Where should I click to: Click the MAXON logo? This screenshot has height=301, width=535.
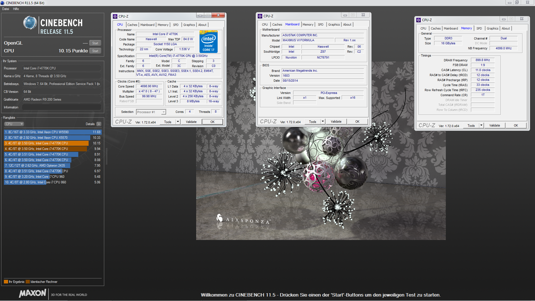[x=33, y=293]
